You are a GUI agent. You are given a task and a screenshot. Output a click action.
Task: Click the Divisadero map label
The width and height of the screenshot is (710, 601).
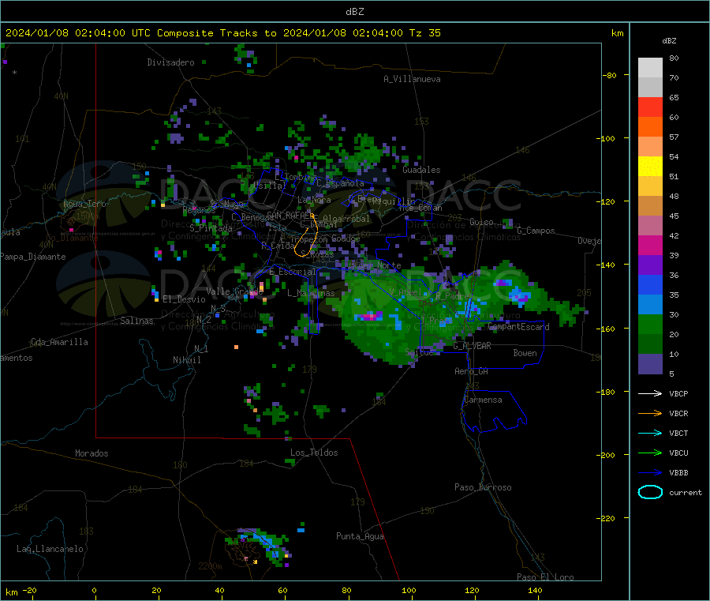tap(170, 62)
